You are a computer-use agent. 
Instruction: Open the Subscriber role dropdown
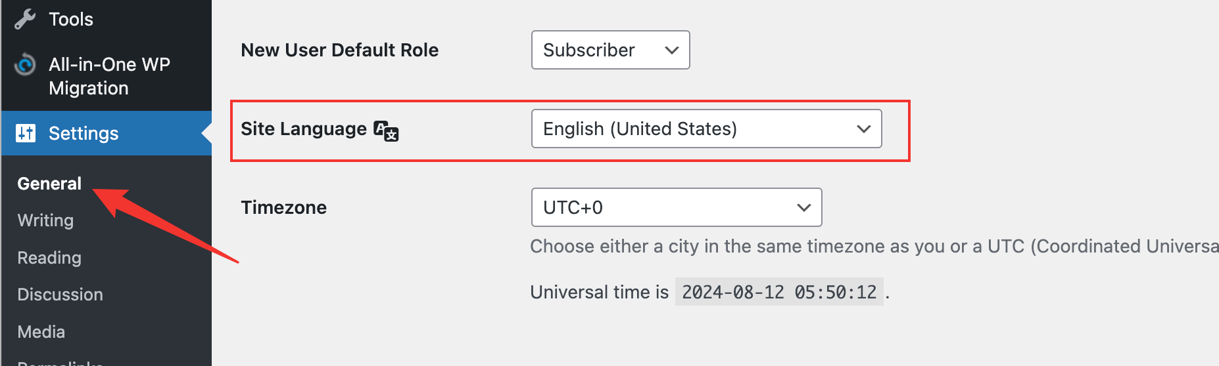610,50
